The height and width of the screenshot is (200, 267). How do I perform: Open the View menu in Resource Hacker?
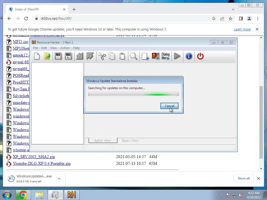53,48
